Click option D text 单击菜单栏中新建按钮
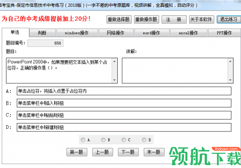241x168 pixels. pos(41,128)
